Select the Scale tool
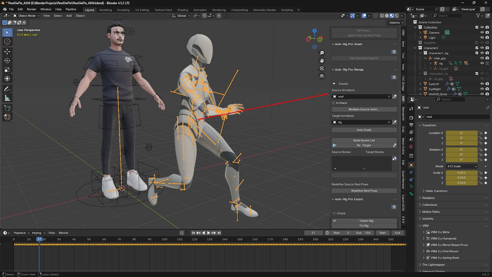The width and height of the screenshot is (492, 277). click(x=7, y=70)
